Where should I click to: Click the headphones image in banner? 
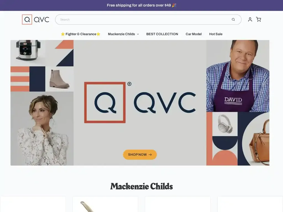pos(225,124)
